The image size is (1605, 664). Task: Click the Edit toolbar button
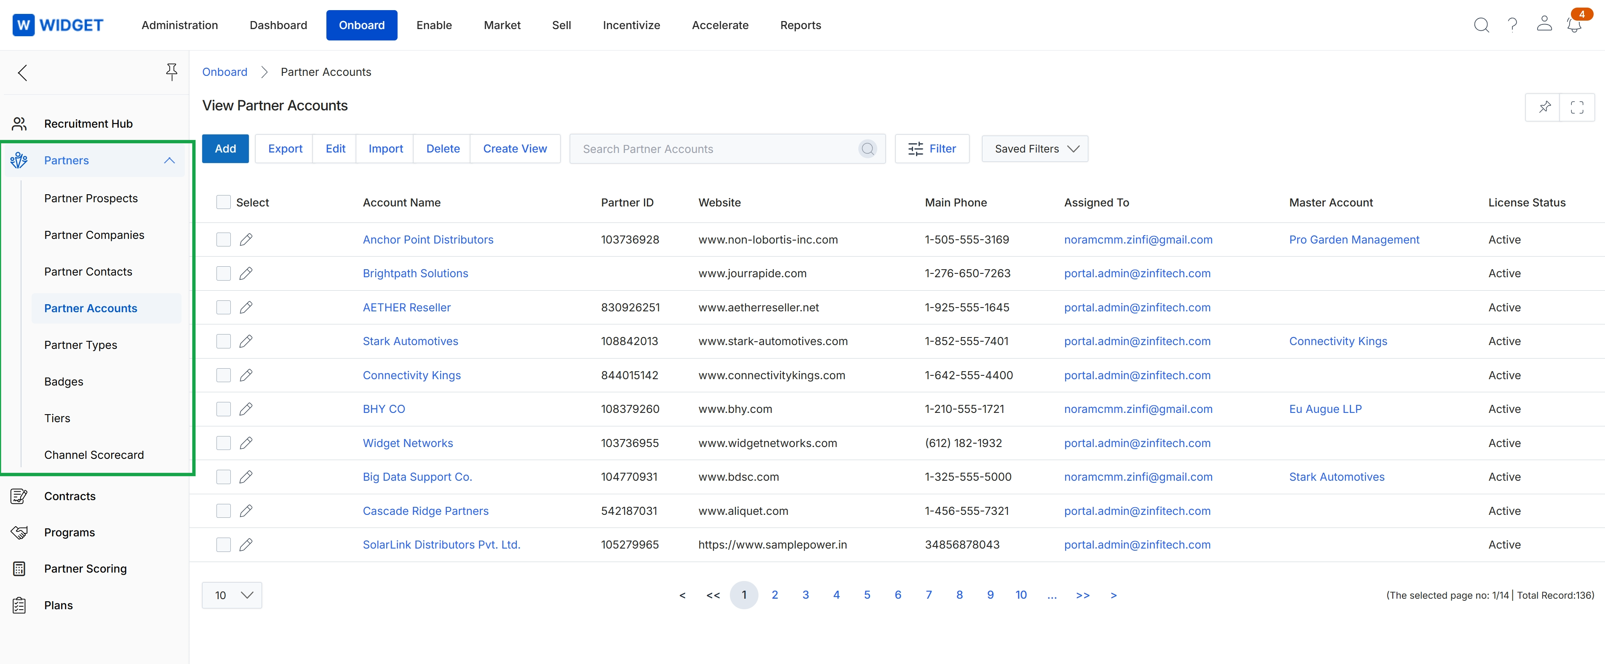coord(335,149)
